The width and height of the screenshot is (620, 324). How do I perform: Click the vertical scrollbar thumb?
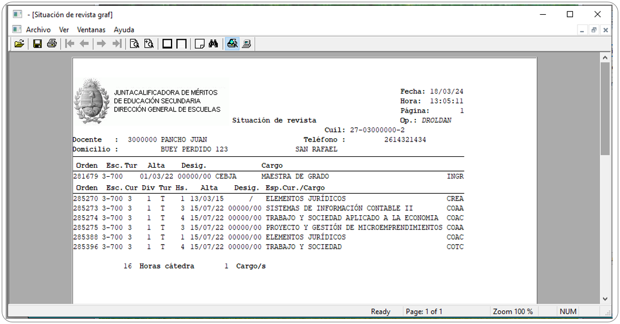pyautogui.click(x=605, y=109)
